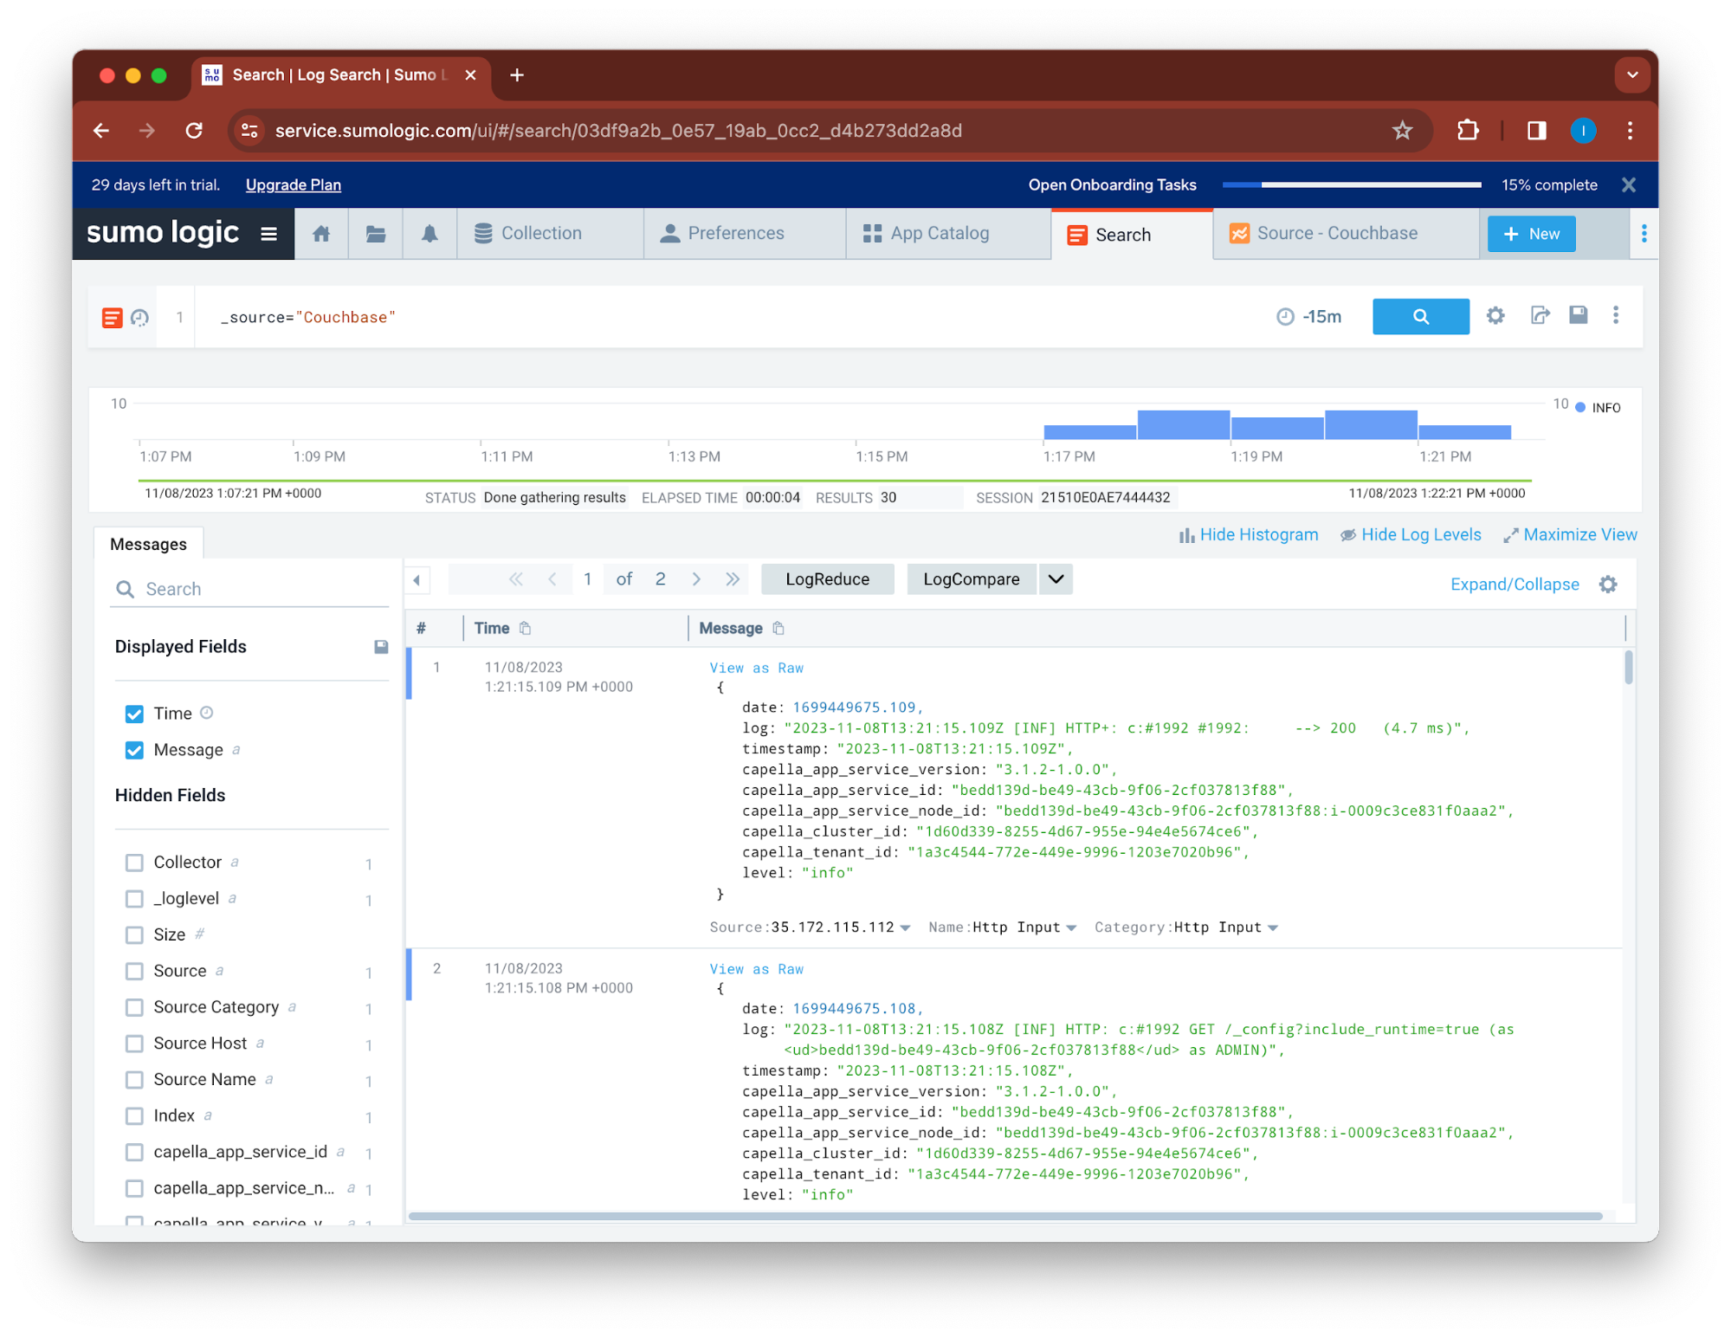This screenshot has width=1731, height=1338.
Task: Share the search via share icon
Action: point(1540,315)
